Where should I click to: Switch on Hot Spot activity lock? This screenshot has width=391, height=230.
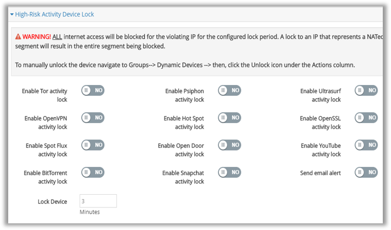point(230,118)
